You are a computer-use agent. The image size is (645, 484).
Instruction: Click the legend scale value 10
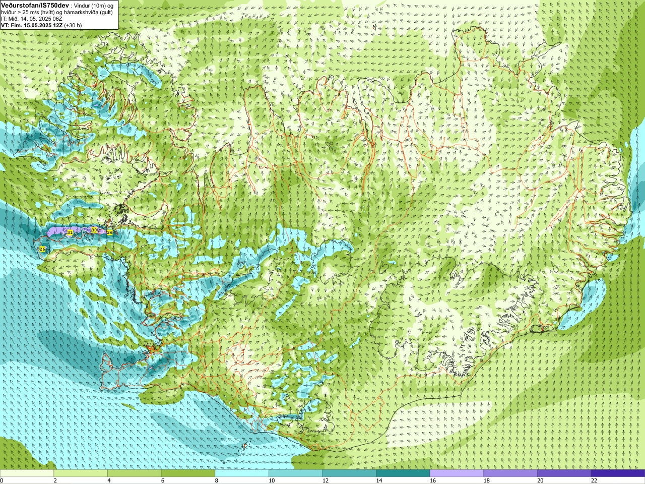tap(272, 480)
